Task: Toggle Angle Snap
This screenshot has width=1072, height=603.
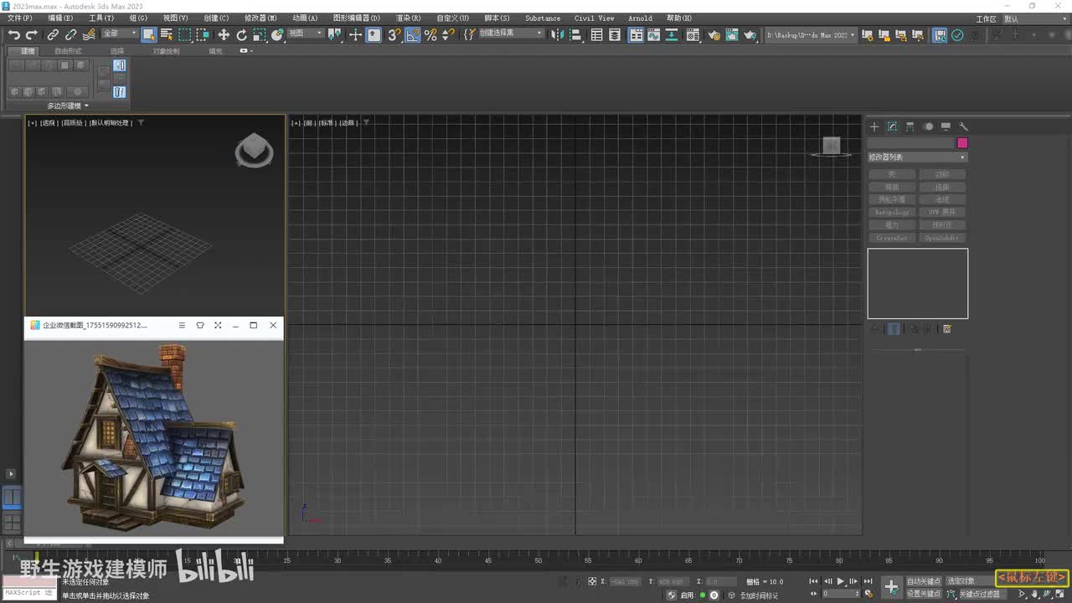Action: pos(413,35)
